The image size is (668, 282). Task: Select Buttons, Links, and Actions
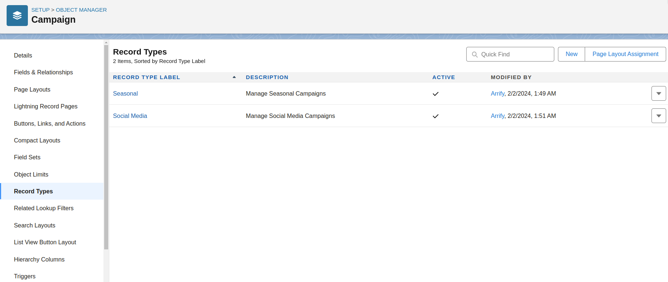click(x=50, y=123)
